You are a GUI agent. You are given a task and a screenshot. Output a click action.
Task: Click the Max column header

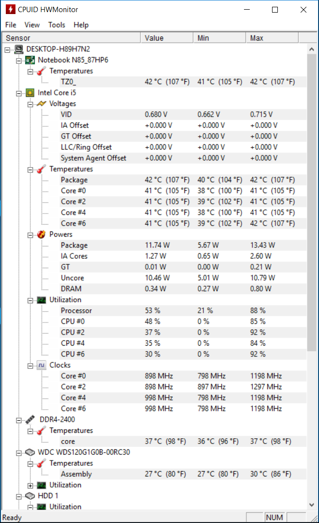pos(273,38)
